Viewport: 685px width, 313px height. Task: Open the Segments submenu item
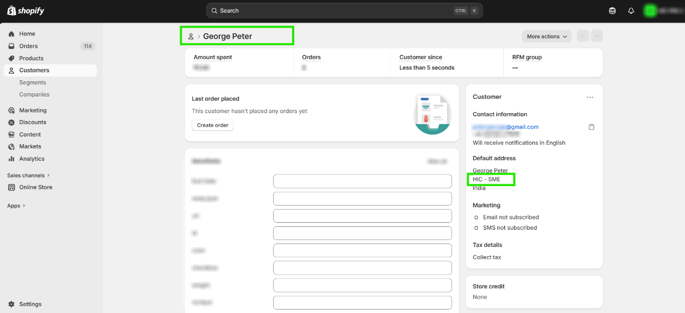(x=32, y=83)
